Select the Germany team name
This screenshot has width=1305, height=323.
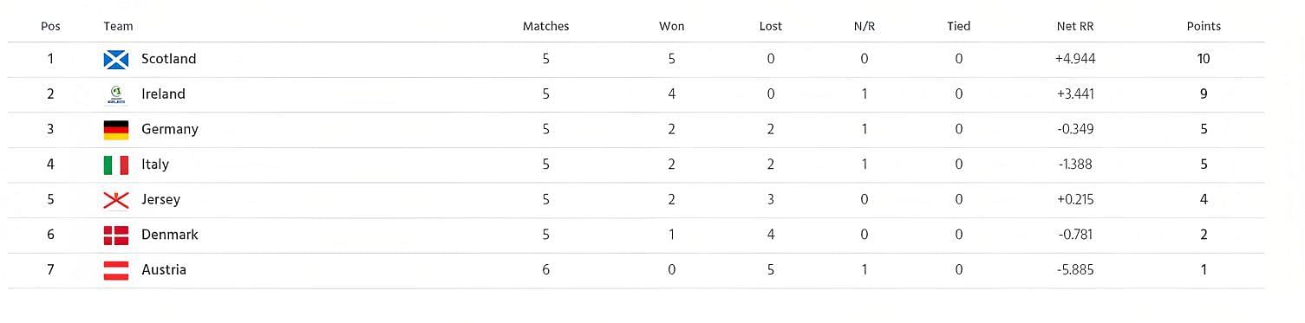170,129
